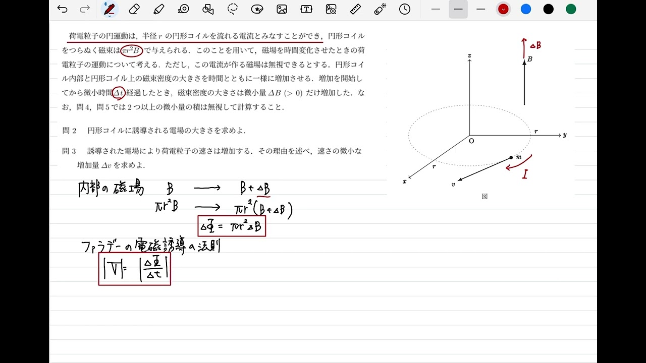Screen dimensions: 646x363
Task: Click the circled πr²B in the text
Action: point(132,50)
